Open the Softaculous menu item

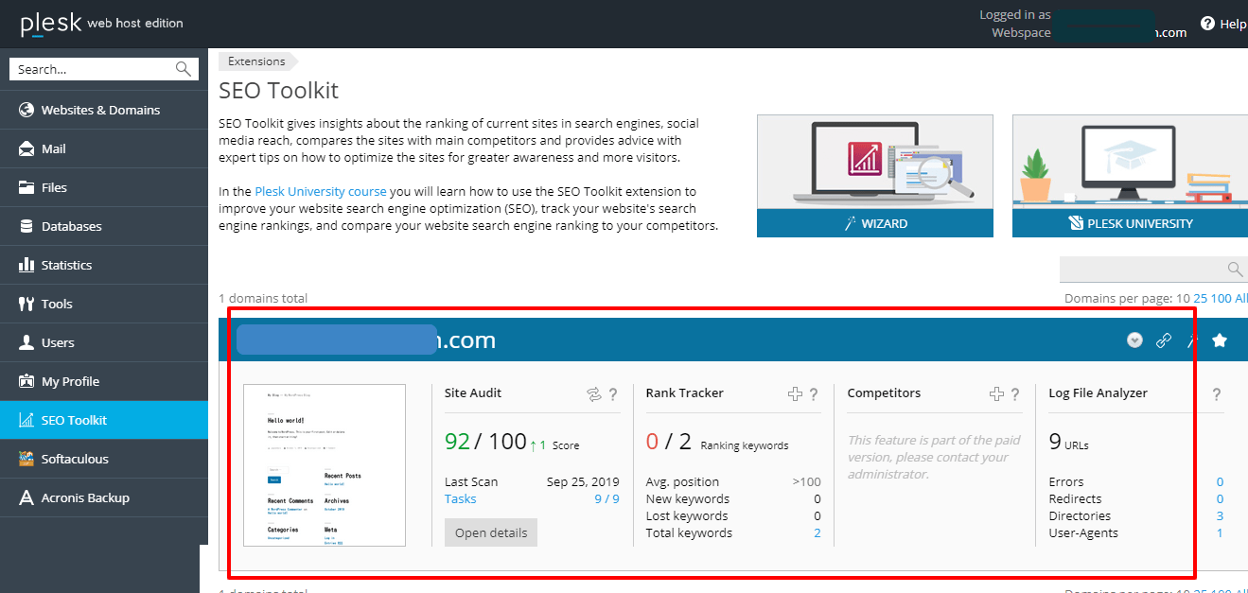click(x=104, y=459)
